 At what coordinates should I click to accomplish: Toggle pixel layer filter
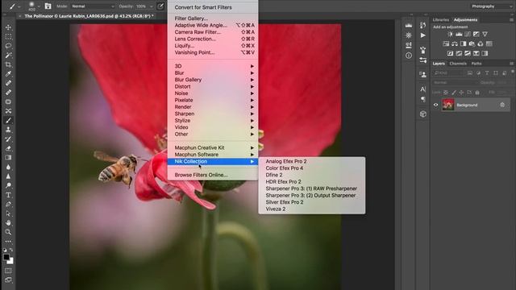(469, 73)
